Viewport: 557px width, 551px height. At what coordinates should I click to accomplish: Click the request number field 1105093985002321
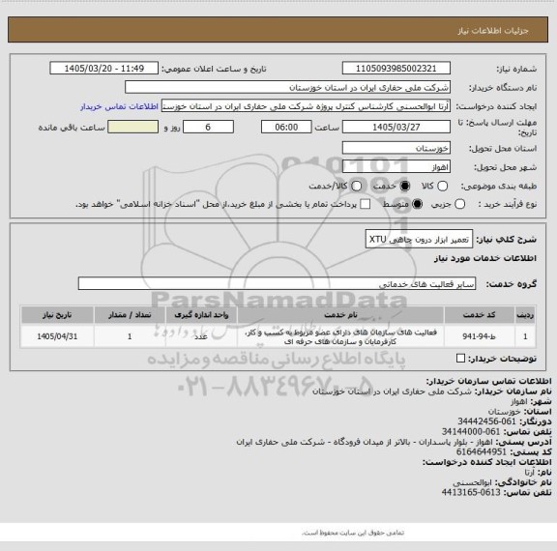pos(396,69)
